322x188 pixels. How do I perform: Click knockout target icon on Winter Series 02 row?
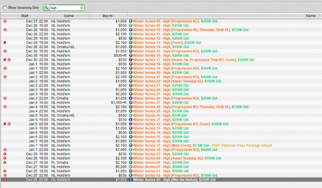[5, 176]
